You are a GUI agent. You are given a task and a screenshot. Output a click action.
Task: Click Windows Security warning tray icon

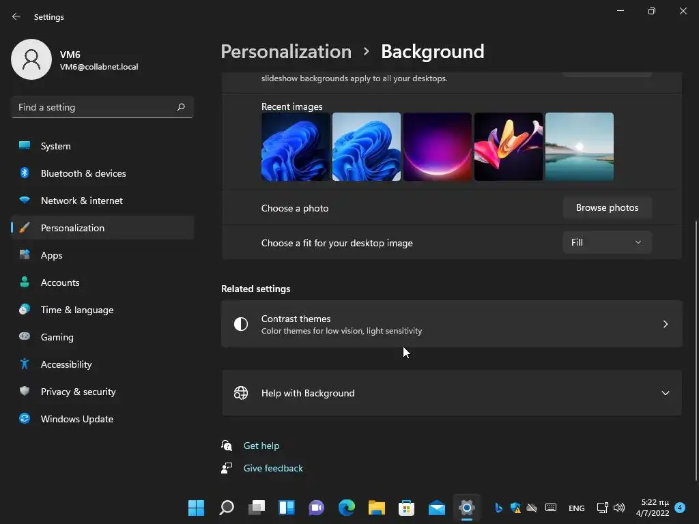[x=516, y=508]
